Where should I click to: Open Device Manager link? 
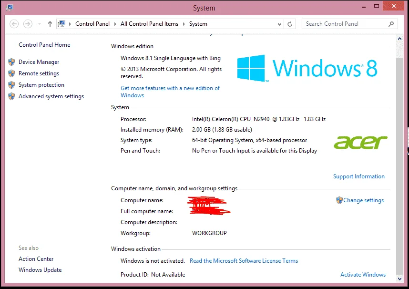click(x=39, y=62)
